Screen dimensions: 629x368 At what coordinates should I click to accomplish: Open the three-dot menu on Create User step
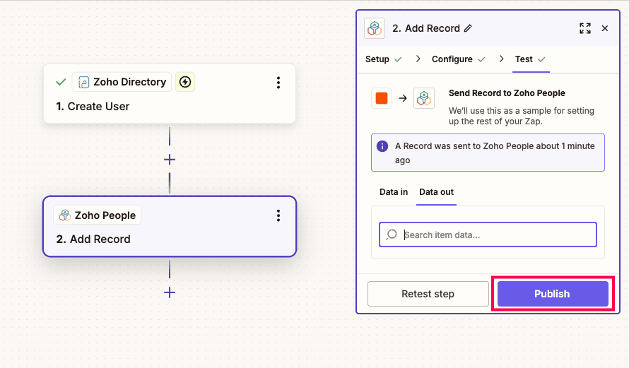278,83
